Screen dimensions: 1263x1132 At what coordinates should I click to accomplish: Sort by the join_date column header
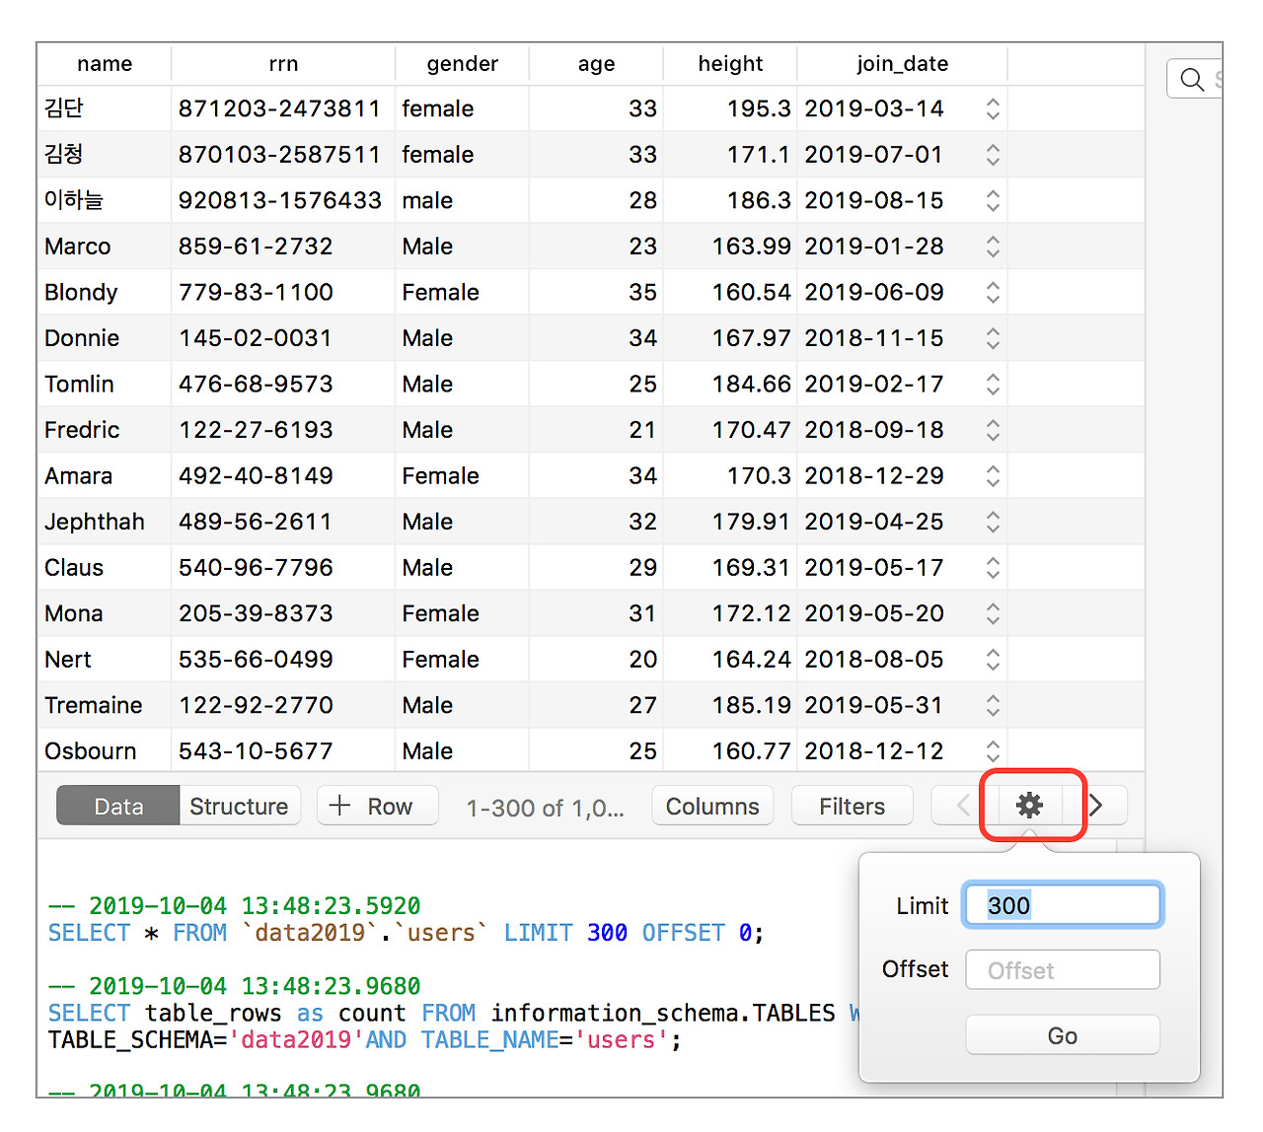(903, 64)
